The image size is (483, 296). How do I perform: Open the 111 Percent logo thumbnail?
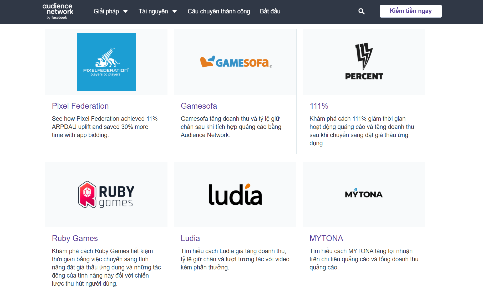[364, 62]
